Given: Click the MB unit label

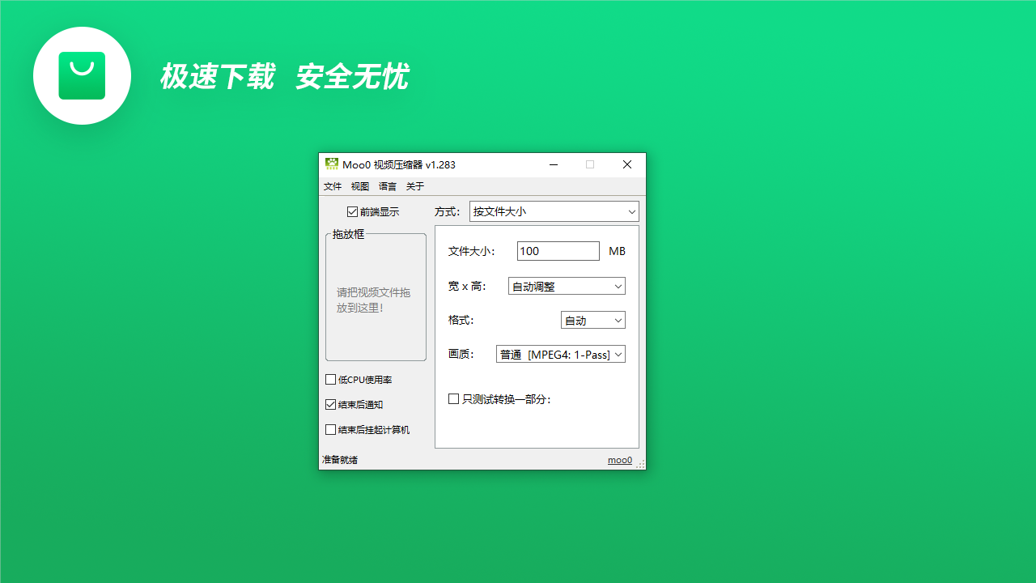Looking at the screenshot, I should click(x=617, y=251).
